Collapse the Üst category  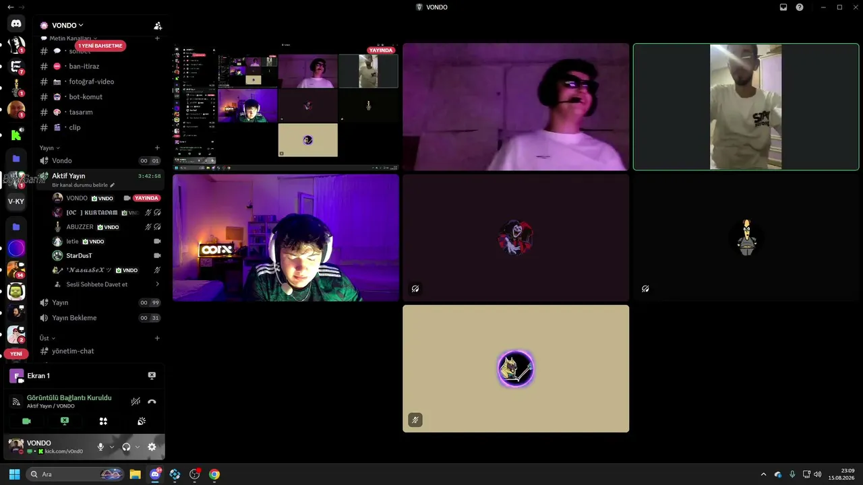[48, 338]
